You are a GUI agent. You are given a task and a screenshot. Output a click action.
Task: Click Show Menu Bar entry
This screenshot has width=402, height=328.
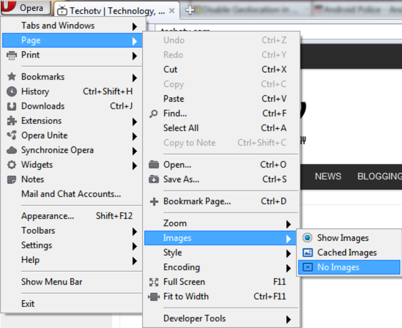coord(72,282)
